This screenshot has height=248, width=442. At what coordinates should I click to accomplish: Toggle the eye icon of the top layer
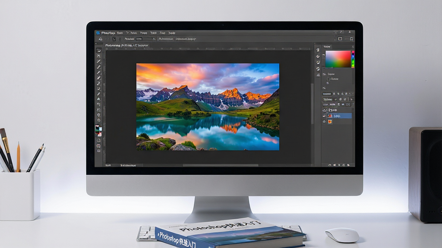point(324,110)
